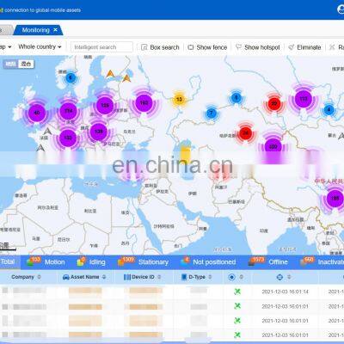Click the Show hotspot flag icon
The image size is (344, 344).
coord(238,47)
